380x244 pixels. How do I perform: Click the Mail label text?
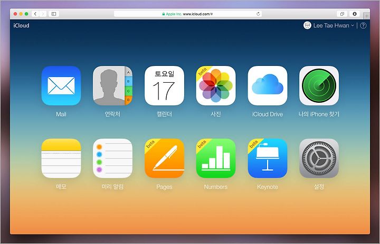(61, 114)
